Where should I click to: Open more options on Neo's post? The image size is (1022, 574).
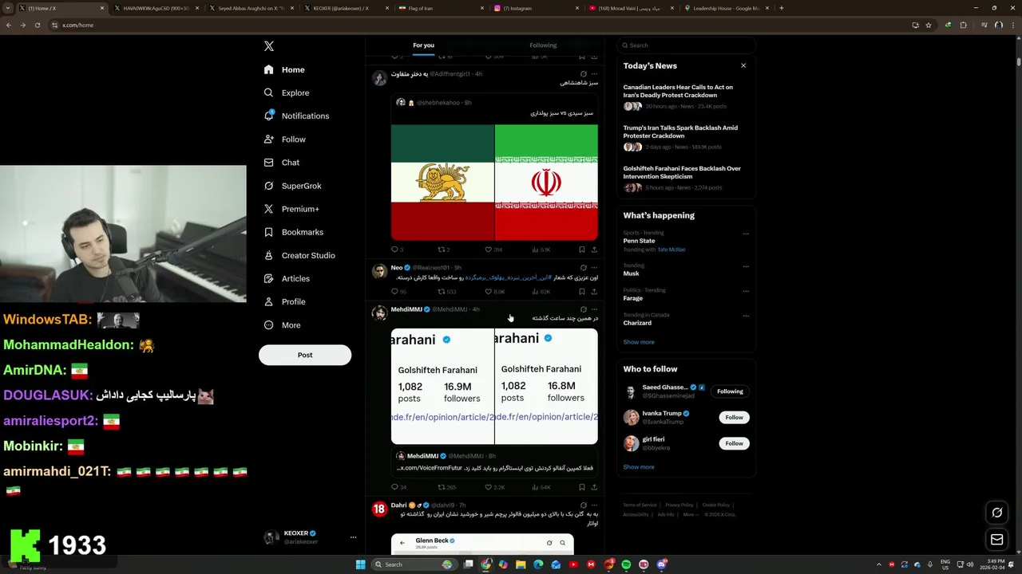pyautogui.click(x=593, y=268)
